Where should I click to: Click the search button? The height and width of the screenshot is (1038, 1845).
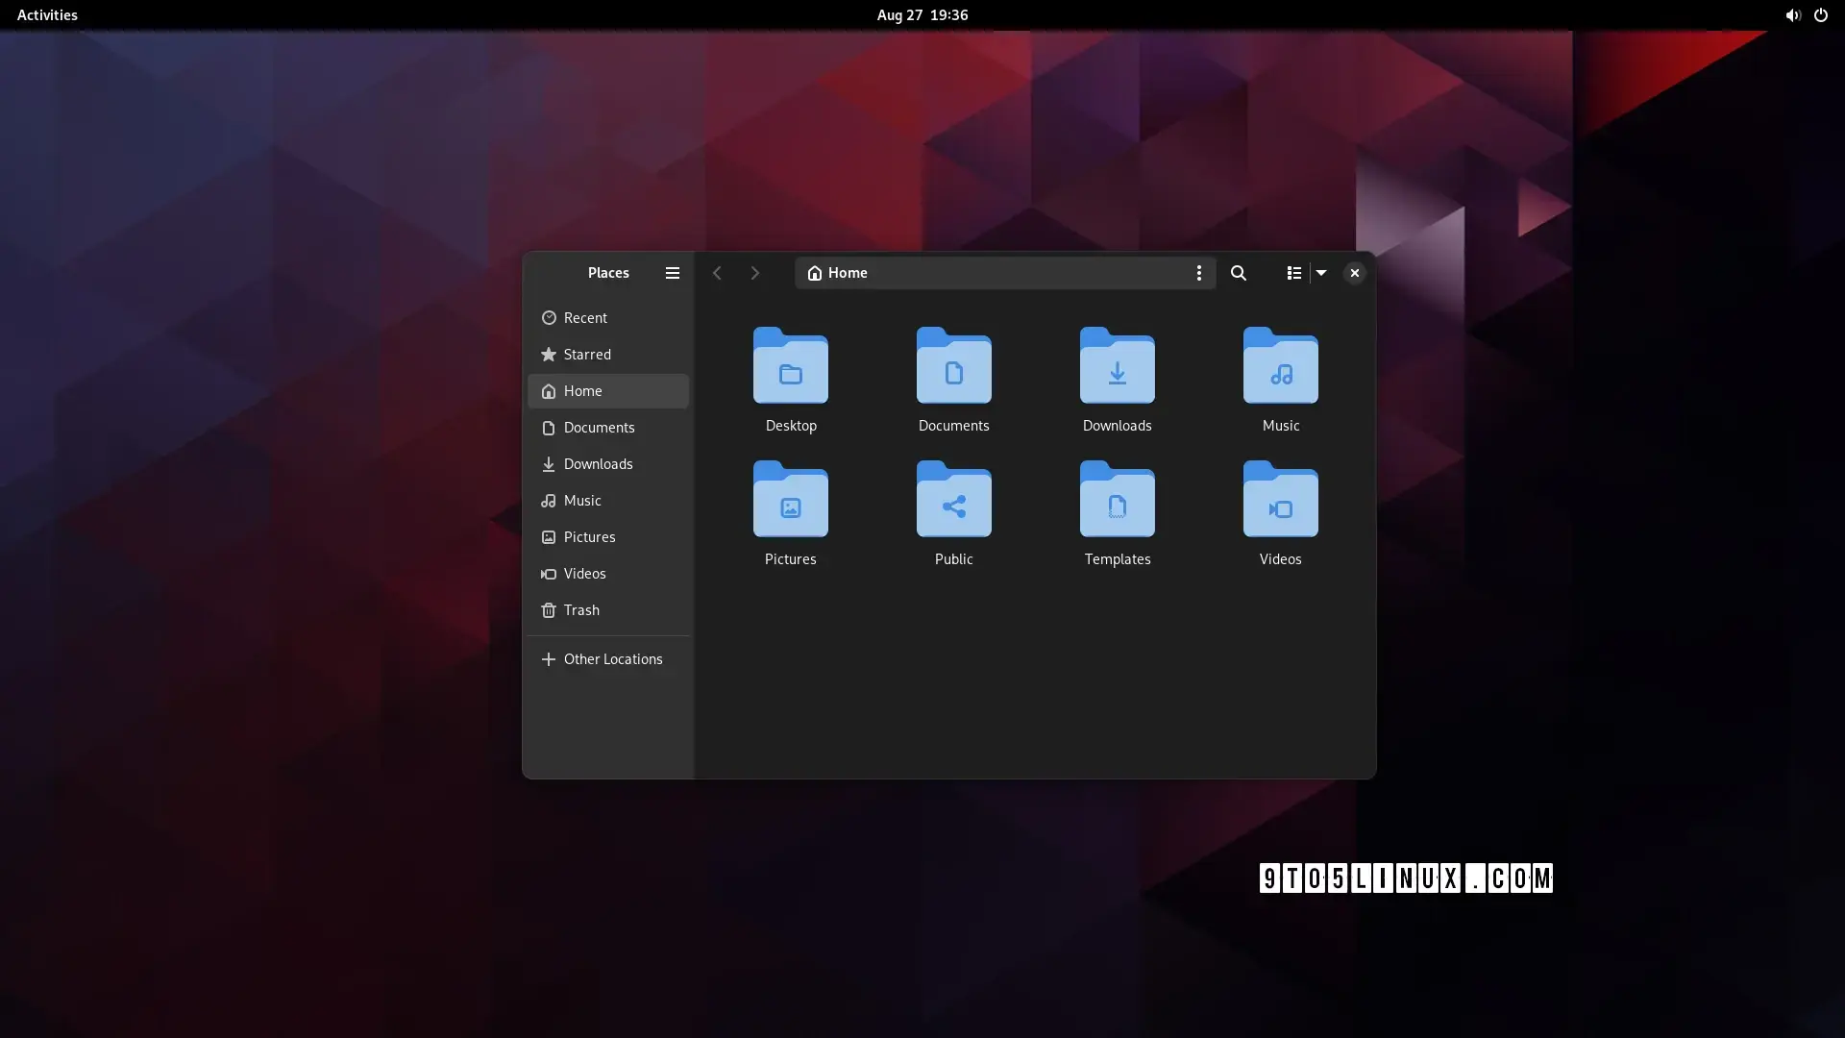pyautogui.click(x=1238, y=273)
